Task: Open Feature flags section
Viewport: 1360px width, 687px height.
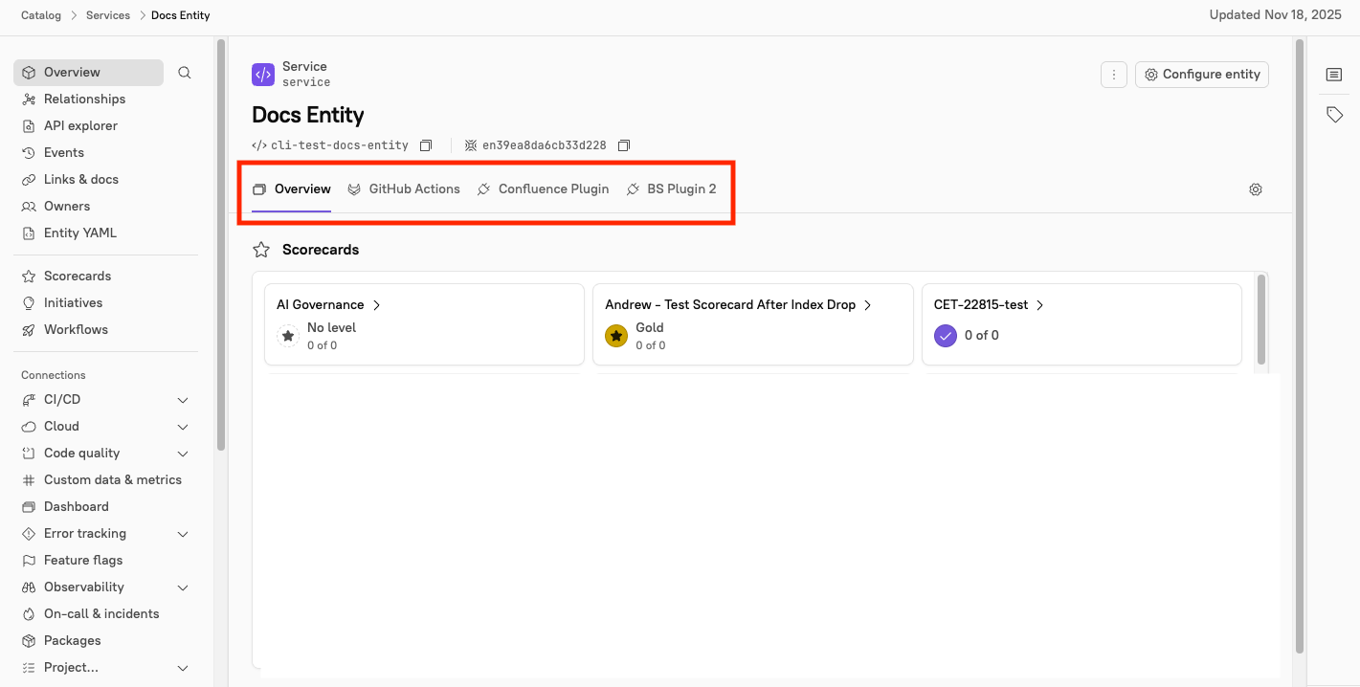Action: point(83,561)
